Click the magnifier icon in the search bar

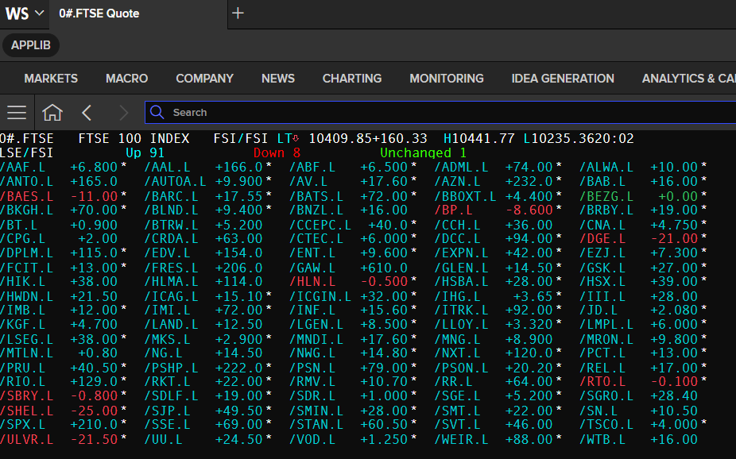(x=157, y=112)
